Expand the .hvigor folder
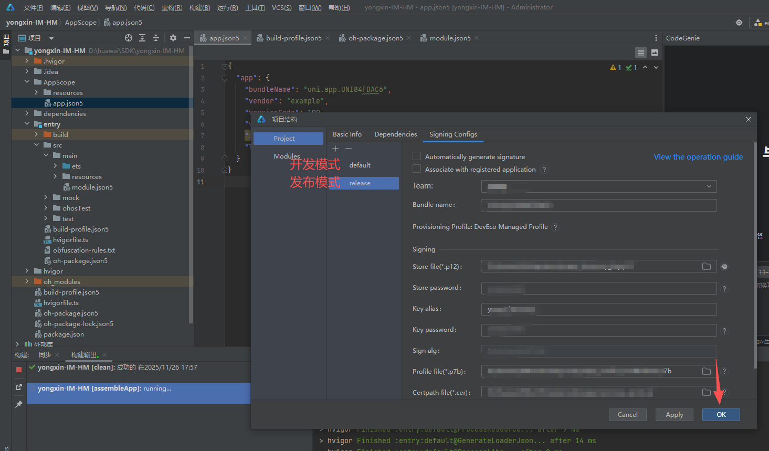The height and width of the screenshot is (451, 769). tap(27, 61)
